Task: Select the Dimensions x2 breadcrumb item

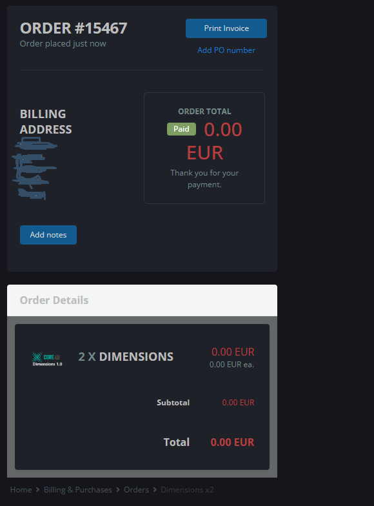Action: tap(187, 489)
